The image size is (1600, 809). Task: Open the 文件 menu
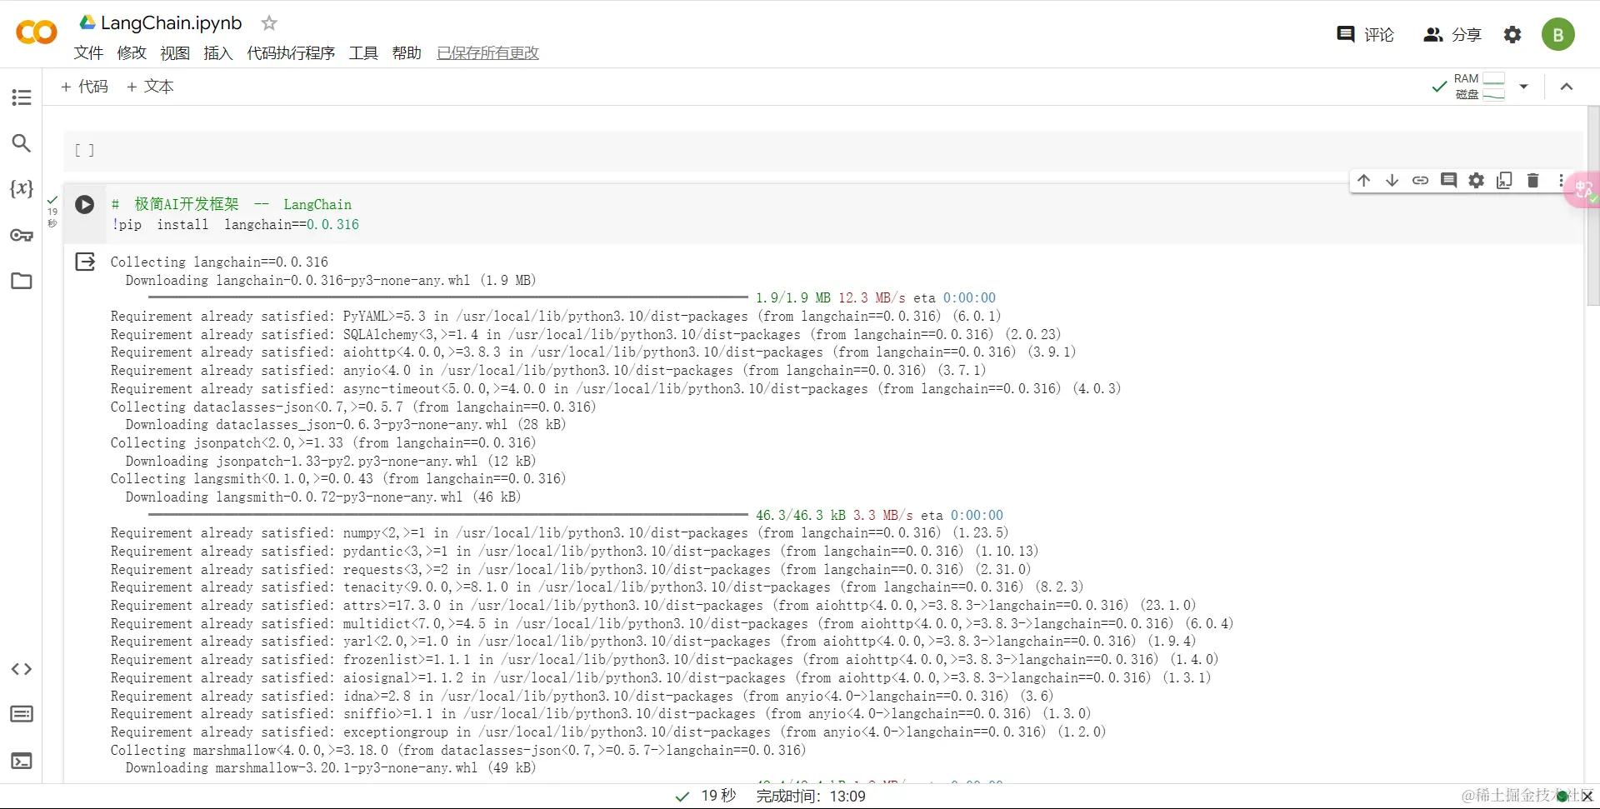[x=88, y=53]
